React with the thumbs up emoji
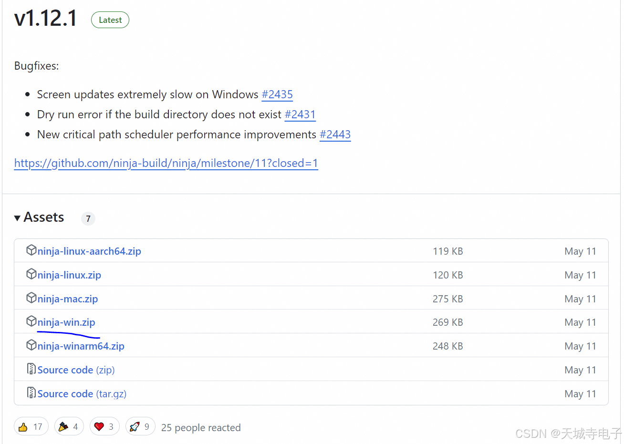This screenshot has width=624, height=444. [x=31, y=426]
